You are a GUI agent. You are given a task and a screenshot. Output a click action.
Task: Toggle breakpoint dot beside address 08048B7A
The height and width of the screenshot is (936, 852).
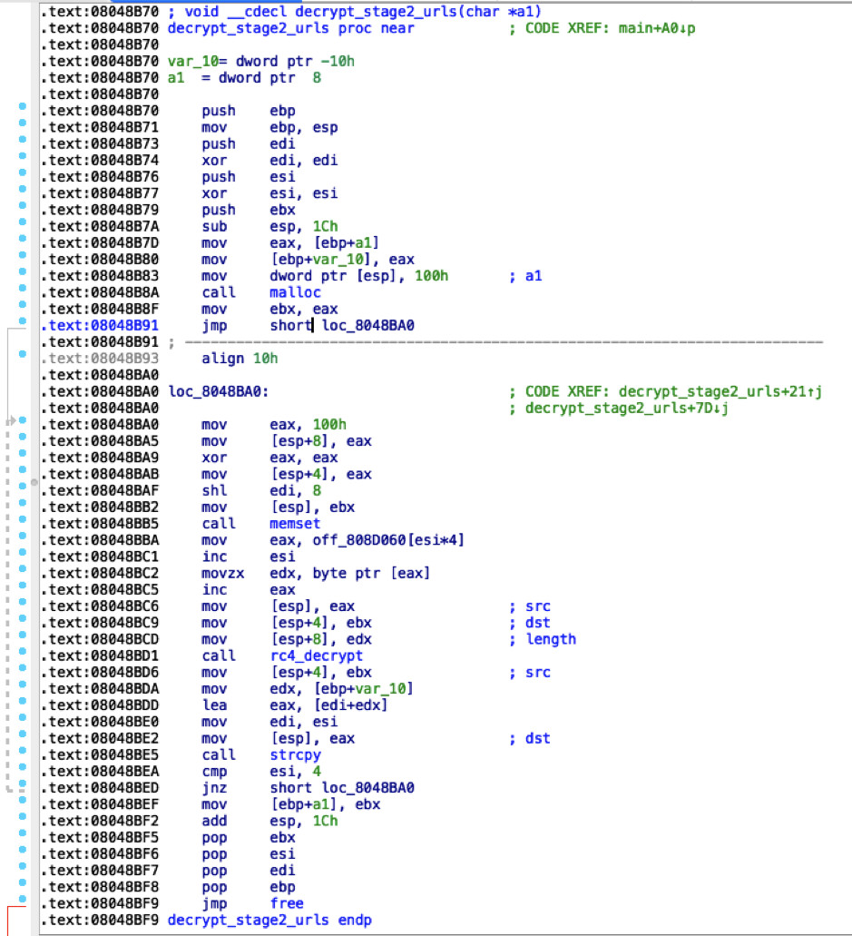(x=23, y=222)
